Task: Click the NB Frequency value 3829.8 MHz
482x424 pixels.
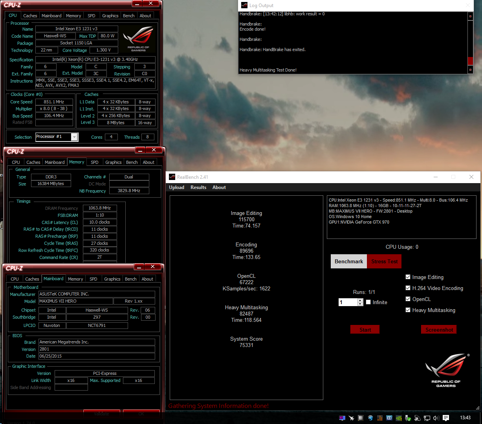Action: click(x=129, y=191)
